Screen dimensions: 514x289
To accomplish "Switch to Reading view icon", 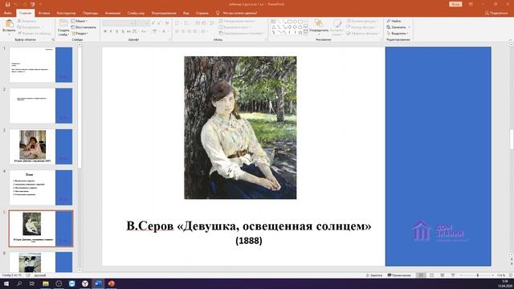I will tap(443, 275).
